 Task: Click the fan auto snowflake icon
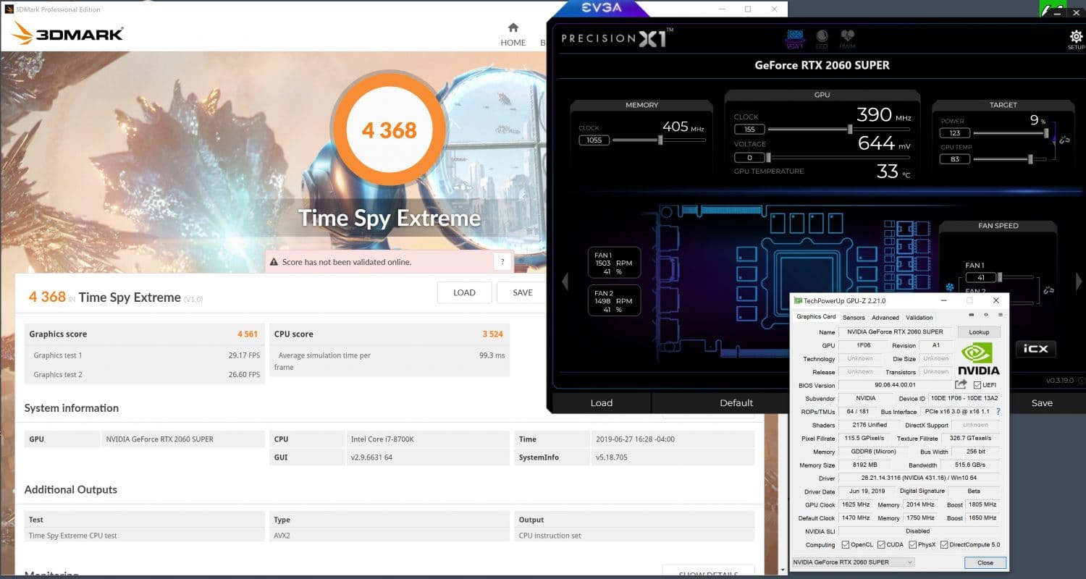(x=950, y=287)
